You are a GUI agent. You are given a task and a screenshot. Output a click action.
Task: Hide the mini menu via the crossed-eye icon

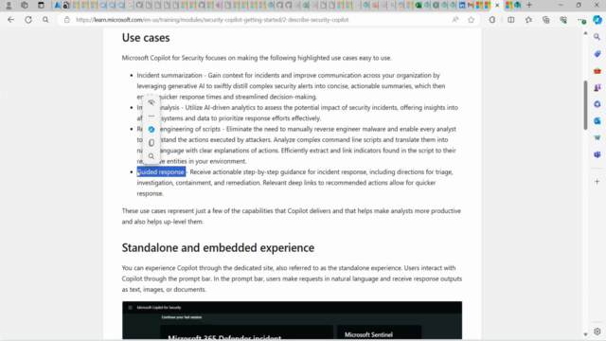click(x=151, y=102)
